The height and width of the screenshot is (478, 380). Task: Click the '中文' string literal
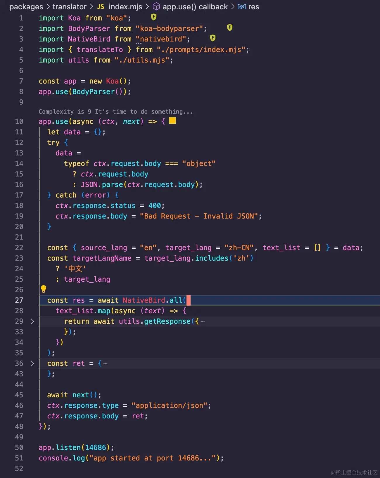pyautogui.click(x=75, y=269)
